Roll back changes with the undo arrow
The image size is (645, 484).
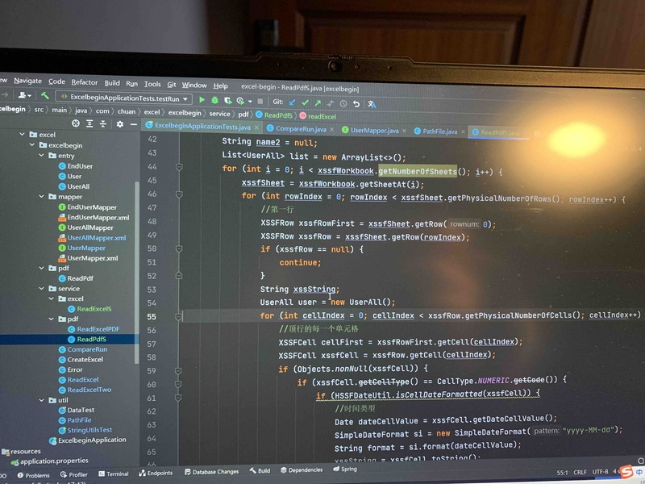(x=356, y=104)
